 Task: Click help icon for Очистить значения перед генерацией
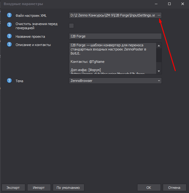(x=9, y=25)
